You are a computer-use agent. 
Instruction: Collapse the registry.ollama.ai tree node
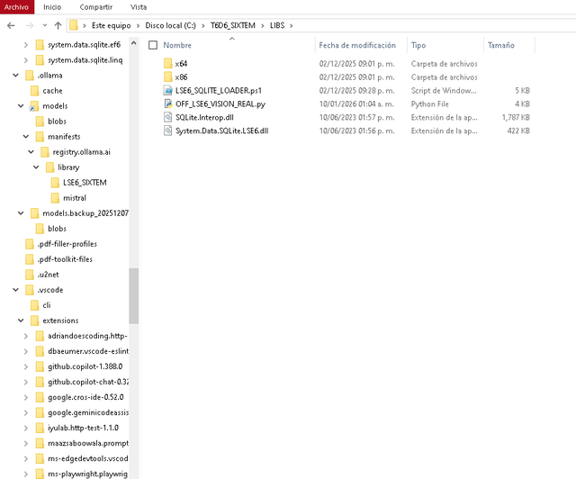[x=31, y=152]
